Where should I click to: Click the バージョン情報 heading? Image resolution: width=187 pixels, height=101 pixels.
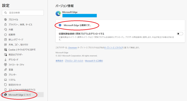click(65, 6)
